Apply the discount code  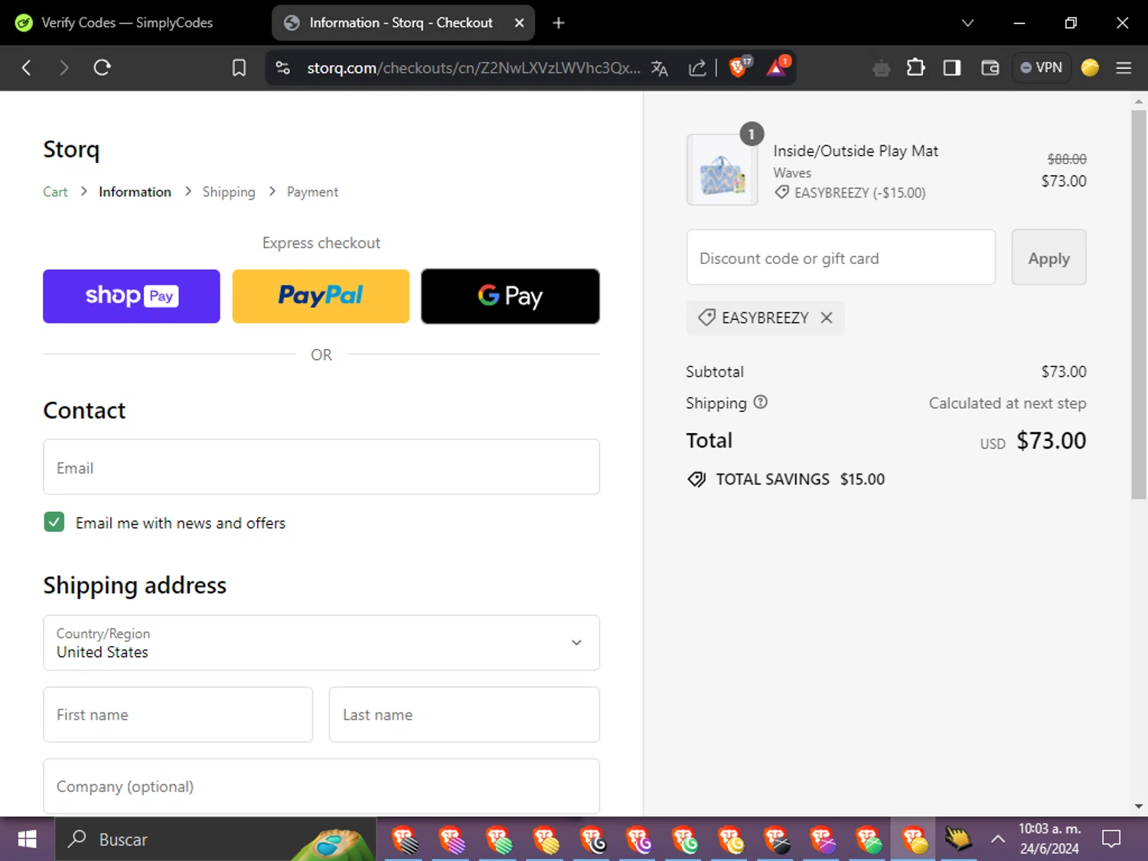[x=1049, y=257]
